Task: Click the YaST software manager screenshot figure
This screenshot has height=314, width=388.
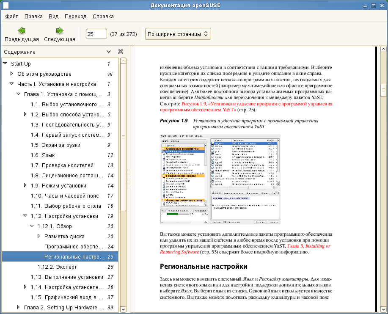Action: (x=220, y=179)
